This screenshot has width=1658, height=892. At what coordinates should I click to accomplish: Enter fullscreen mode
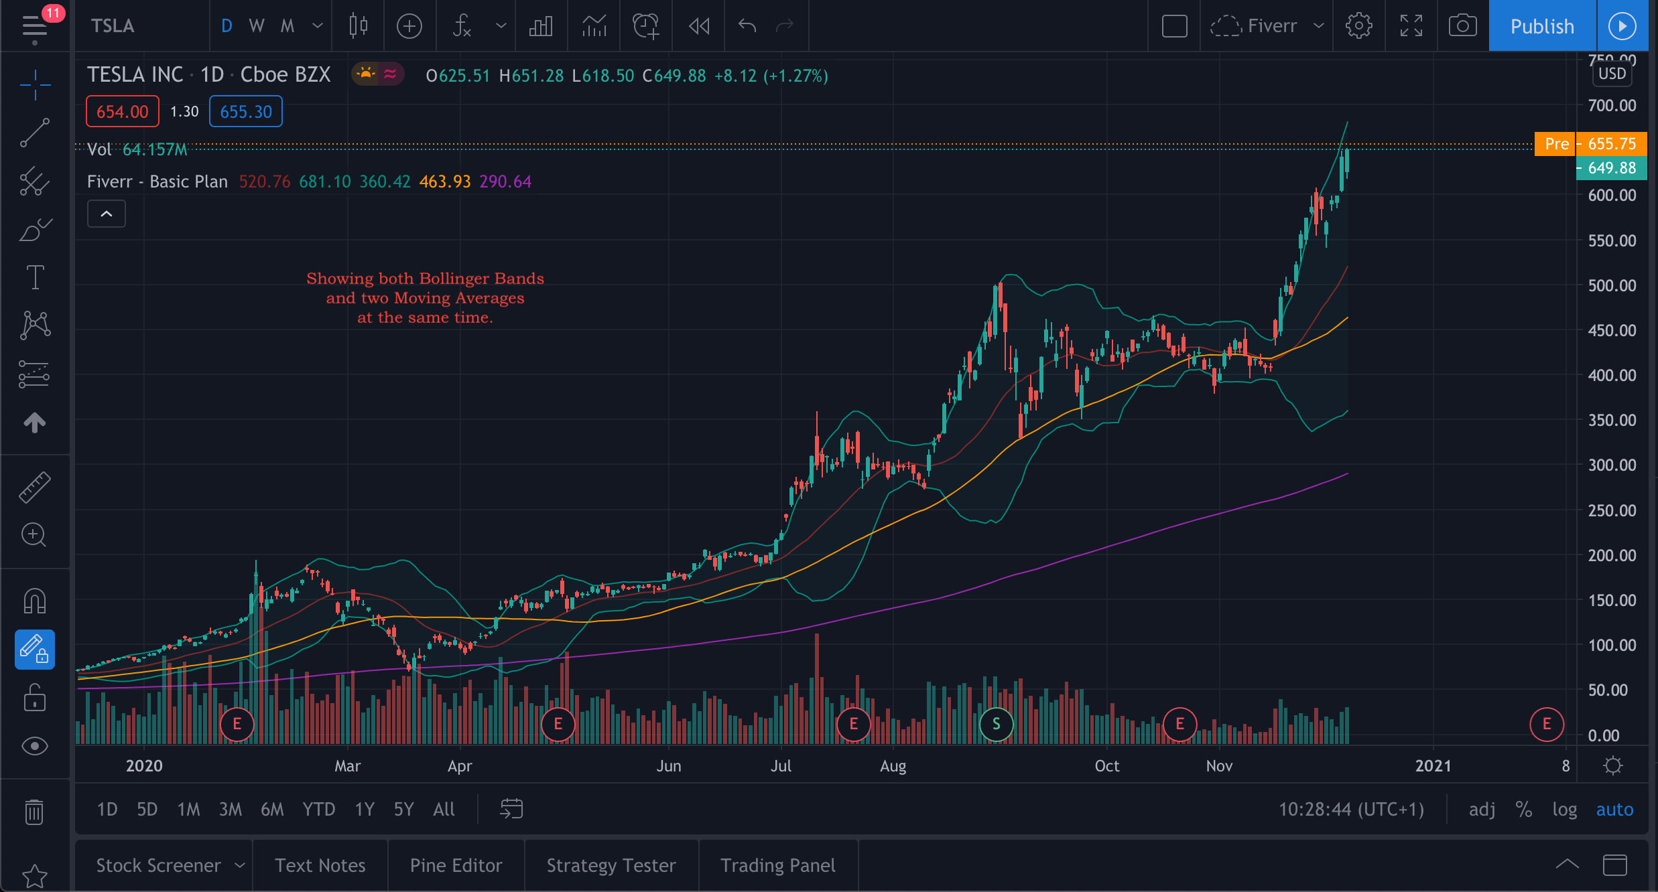point(1411,26)
